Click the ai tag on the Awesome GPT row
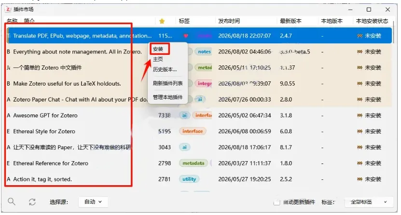The height and width of the screenshot is (215, 401). [x=184, y=115]
